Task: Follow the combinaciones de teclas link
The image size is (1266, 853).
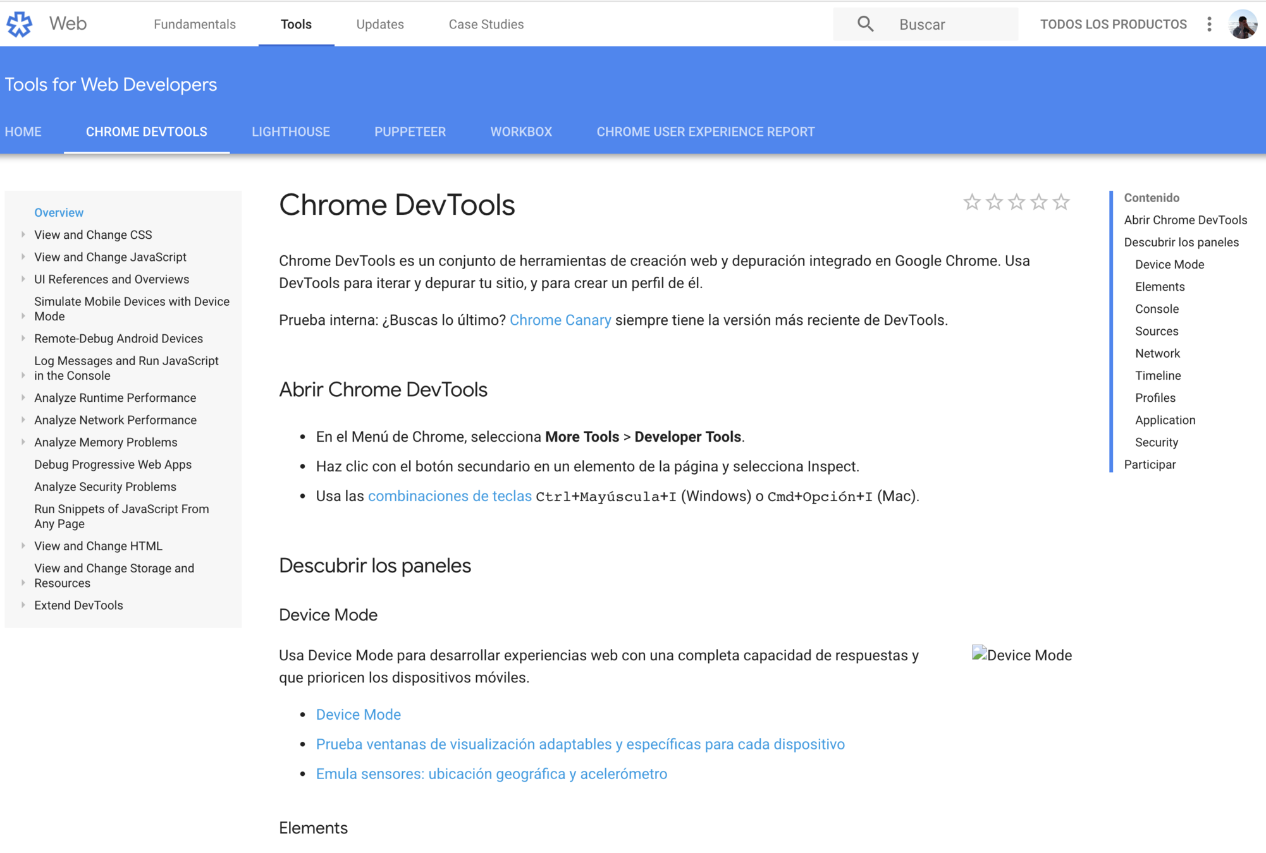Action: point(449,496)
